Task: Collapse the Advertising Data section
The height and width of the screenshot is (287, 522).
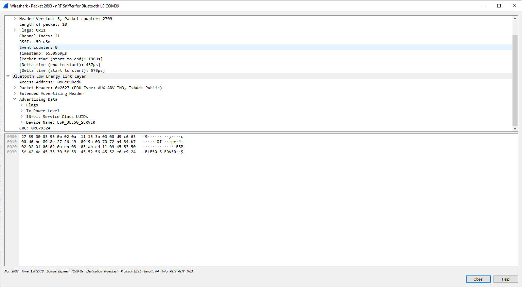Action: [14, 99]
